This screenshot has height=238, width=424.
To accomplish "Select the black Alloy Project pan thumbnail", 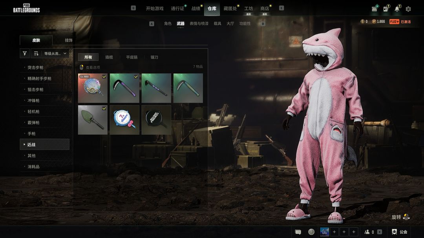I will (x=156, y=119).
